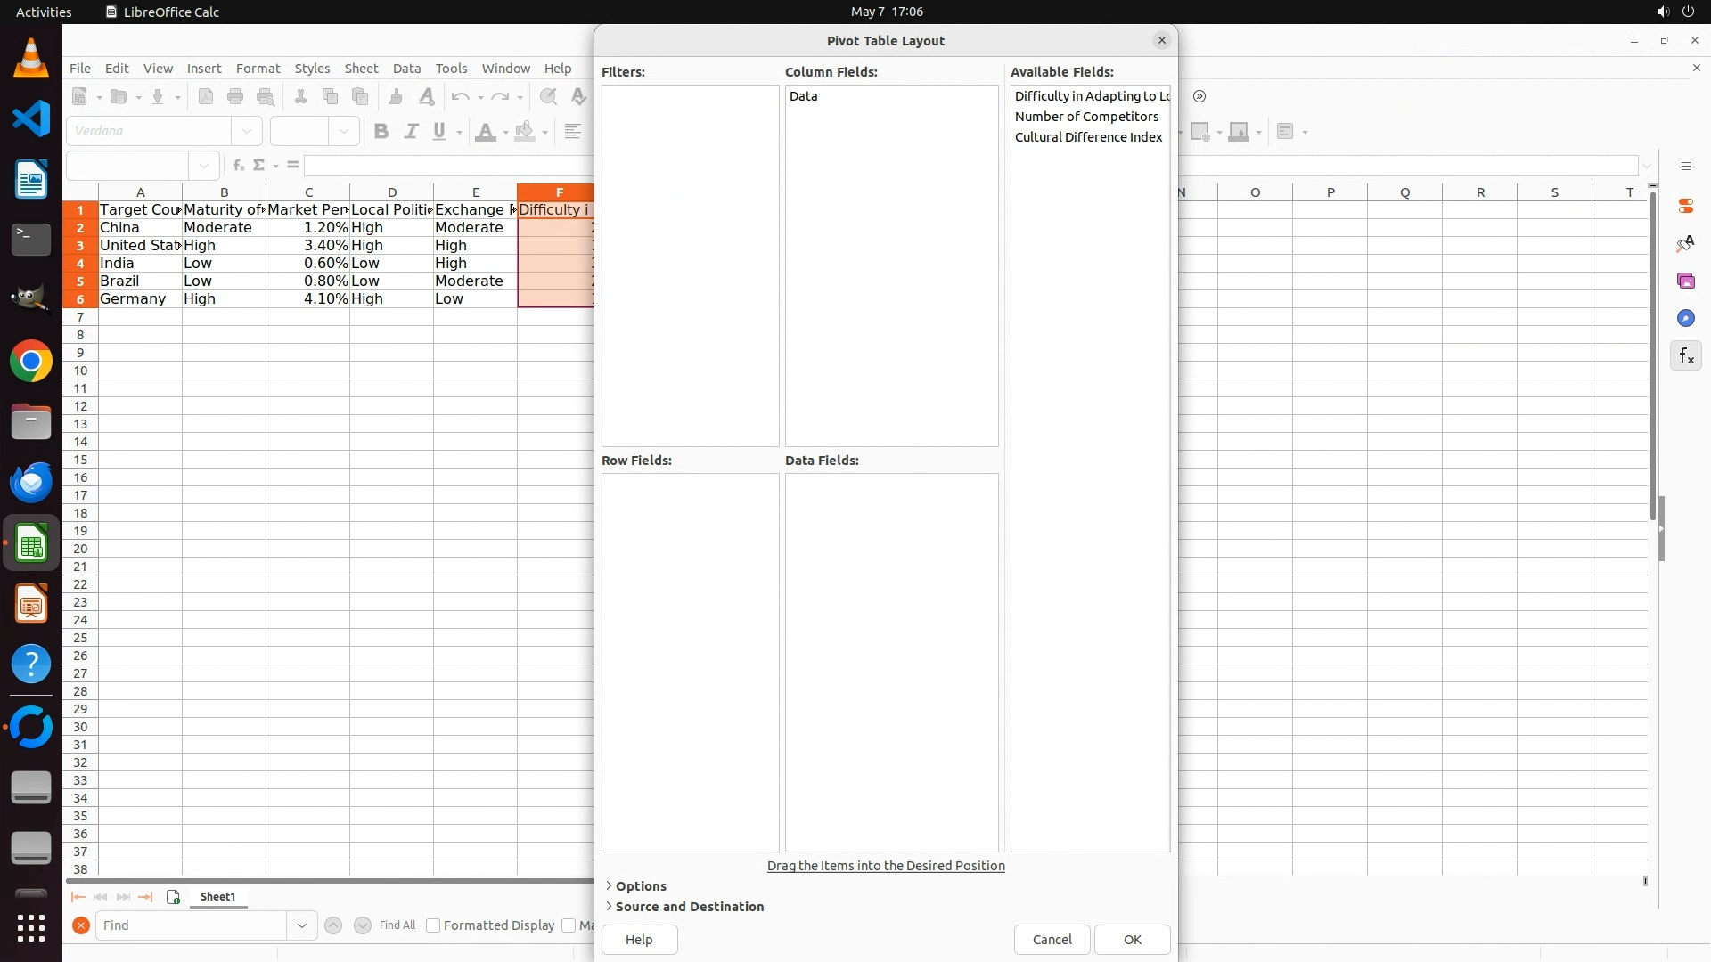Click the Help button in dialog

(x=639, y=940)
